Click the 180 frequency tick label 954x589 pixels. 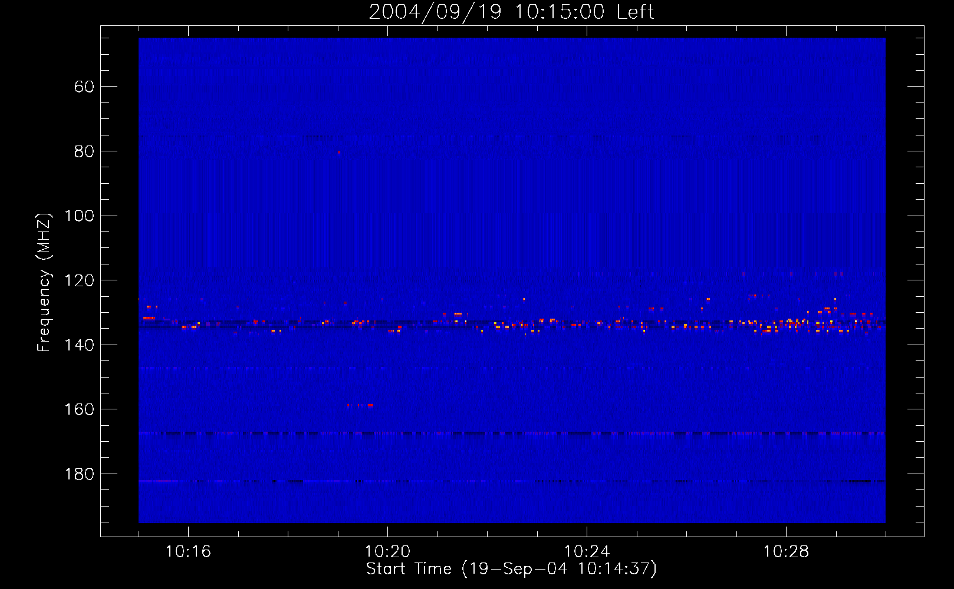point(79,474)
